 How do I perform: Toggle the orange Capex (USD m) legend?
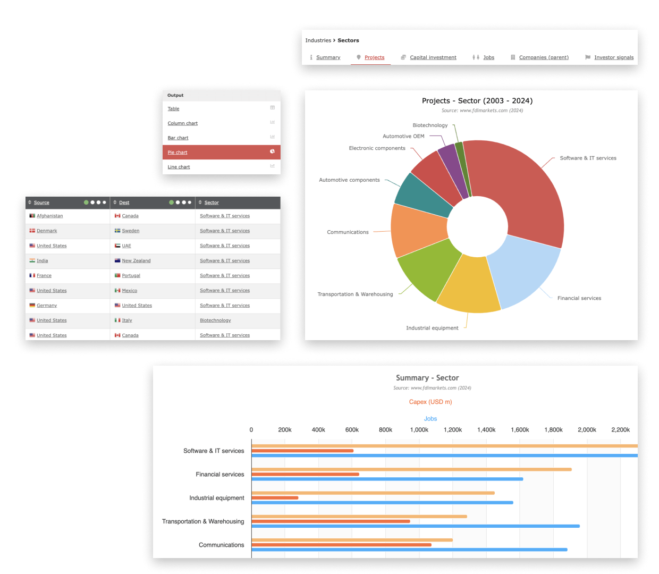point(430,402)
